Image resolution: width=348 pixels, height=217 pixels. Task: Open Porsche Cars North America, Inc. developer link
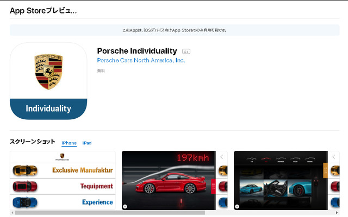click(x=141, y=60)
